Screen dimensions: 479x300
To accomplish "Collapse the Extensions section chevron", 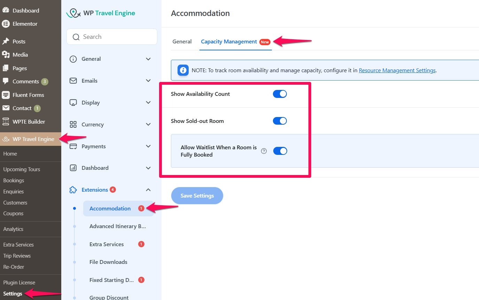I will [148, 190].
